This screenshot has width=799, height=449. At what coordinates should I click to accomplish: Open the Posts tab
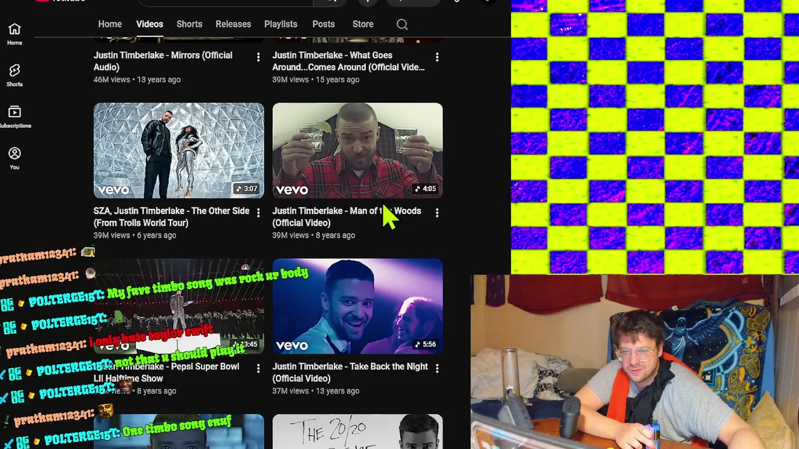323,24
